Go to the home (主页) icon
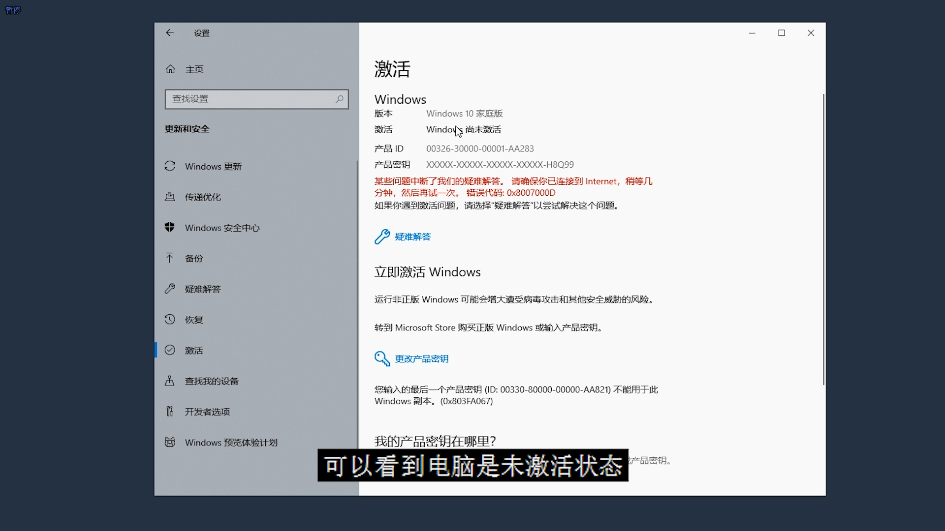Image resolution: width=945 pixels, height=531 pixels. point(170,69)
